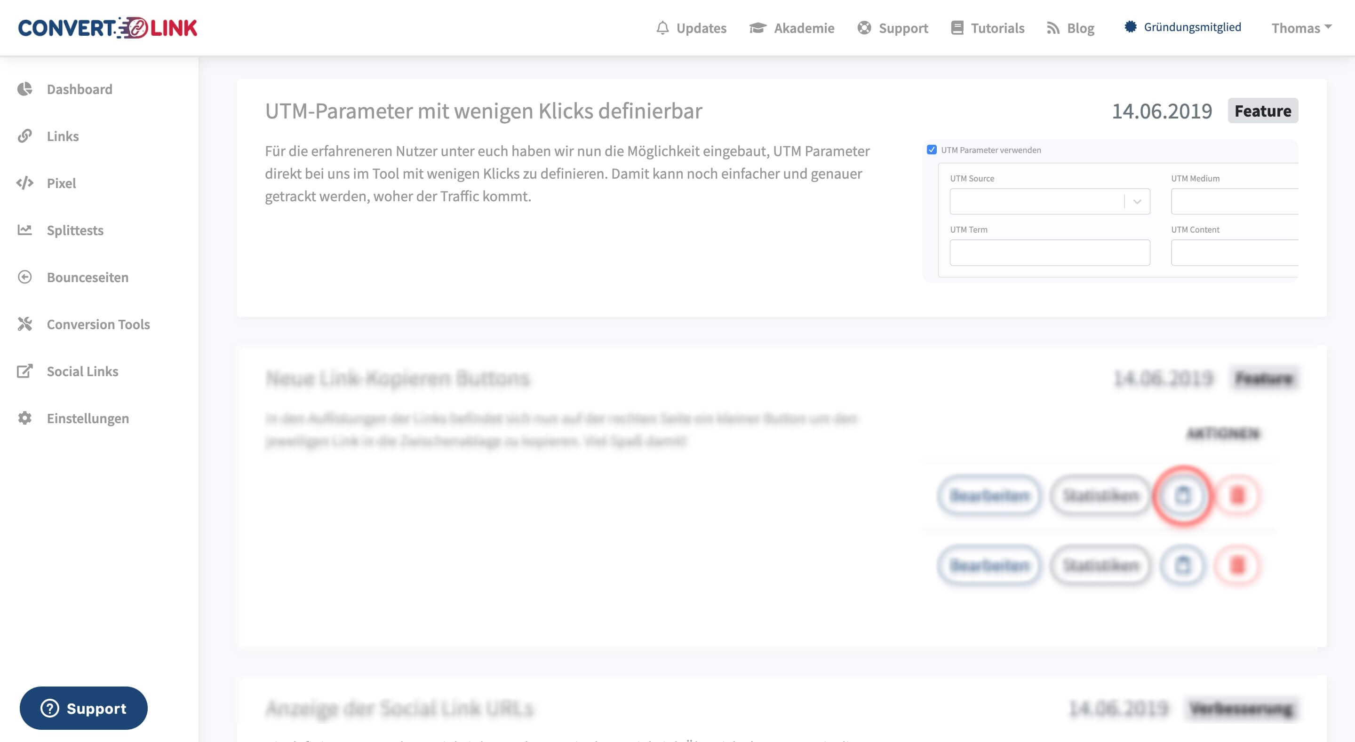
Task: Click the Gründungsmitglied badge
Action: click(x=1182, y=27)
